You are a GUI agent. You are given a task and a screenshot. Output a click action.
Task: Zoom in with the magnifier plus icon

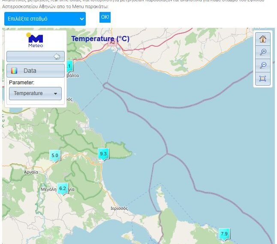263,52
